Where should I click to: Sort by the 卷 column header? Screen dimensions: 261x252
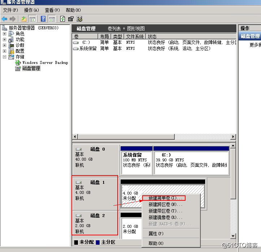tap(85, 36)
